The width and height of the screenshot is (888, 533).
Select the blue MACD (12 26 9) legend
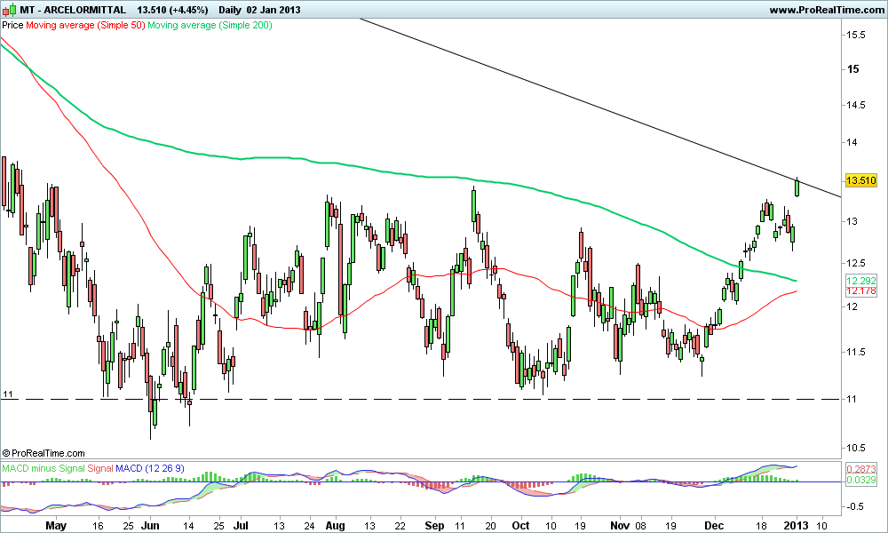pyautogui.click(x=150, y=468)
